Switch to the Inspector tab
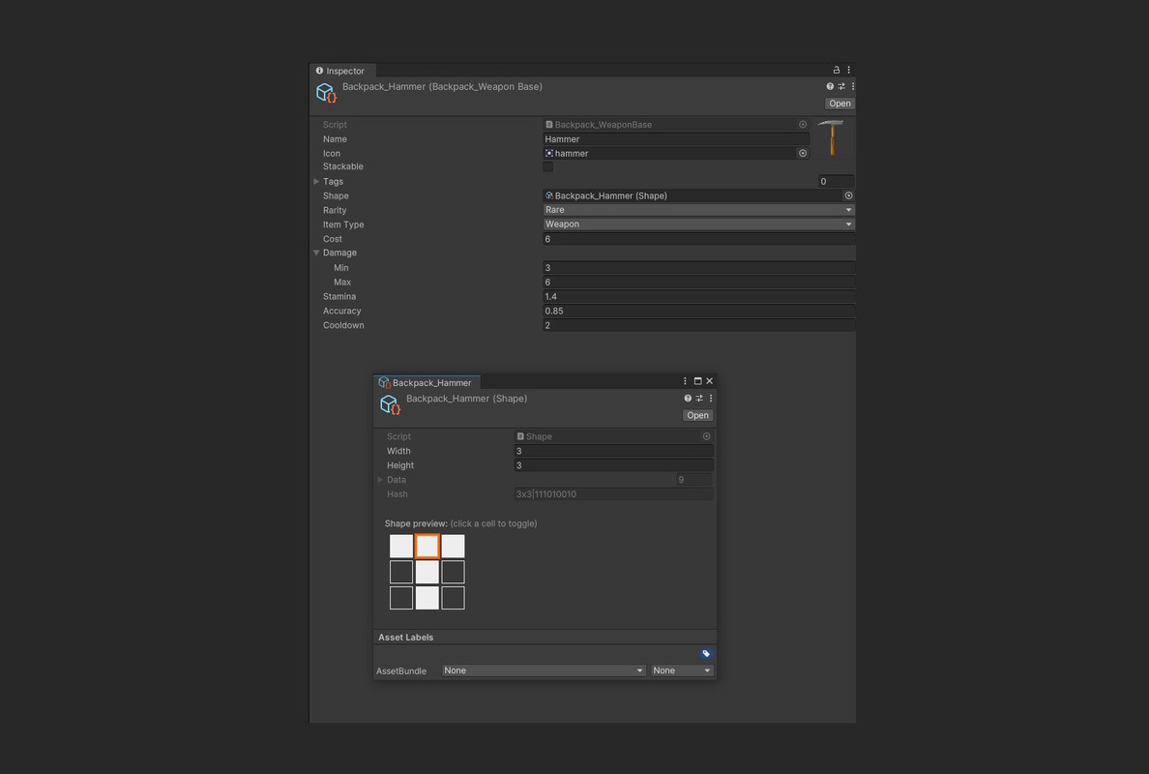The height and width of the screenshot is (774, 1149). pos(342,70)
